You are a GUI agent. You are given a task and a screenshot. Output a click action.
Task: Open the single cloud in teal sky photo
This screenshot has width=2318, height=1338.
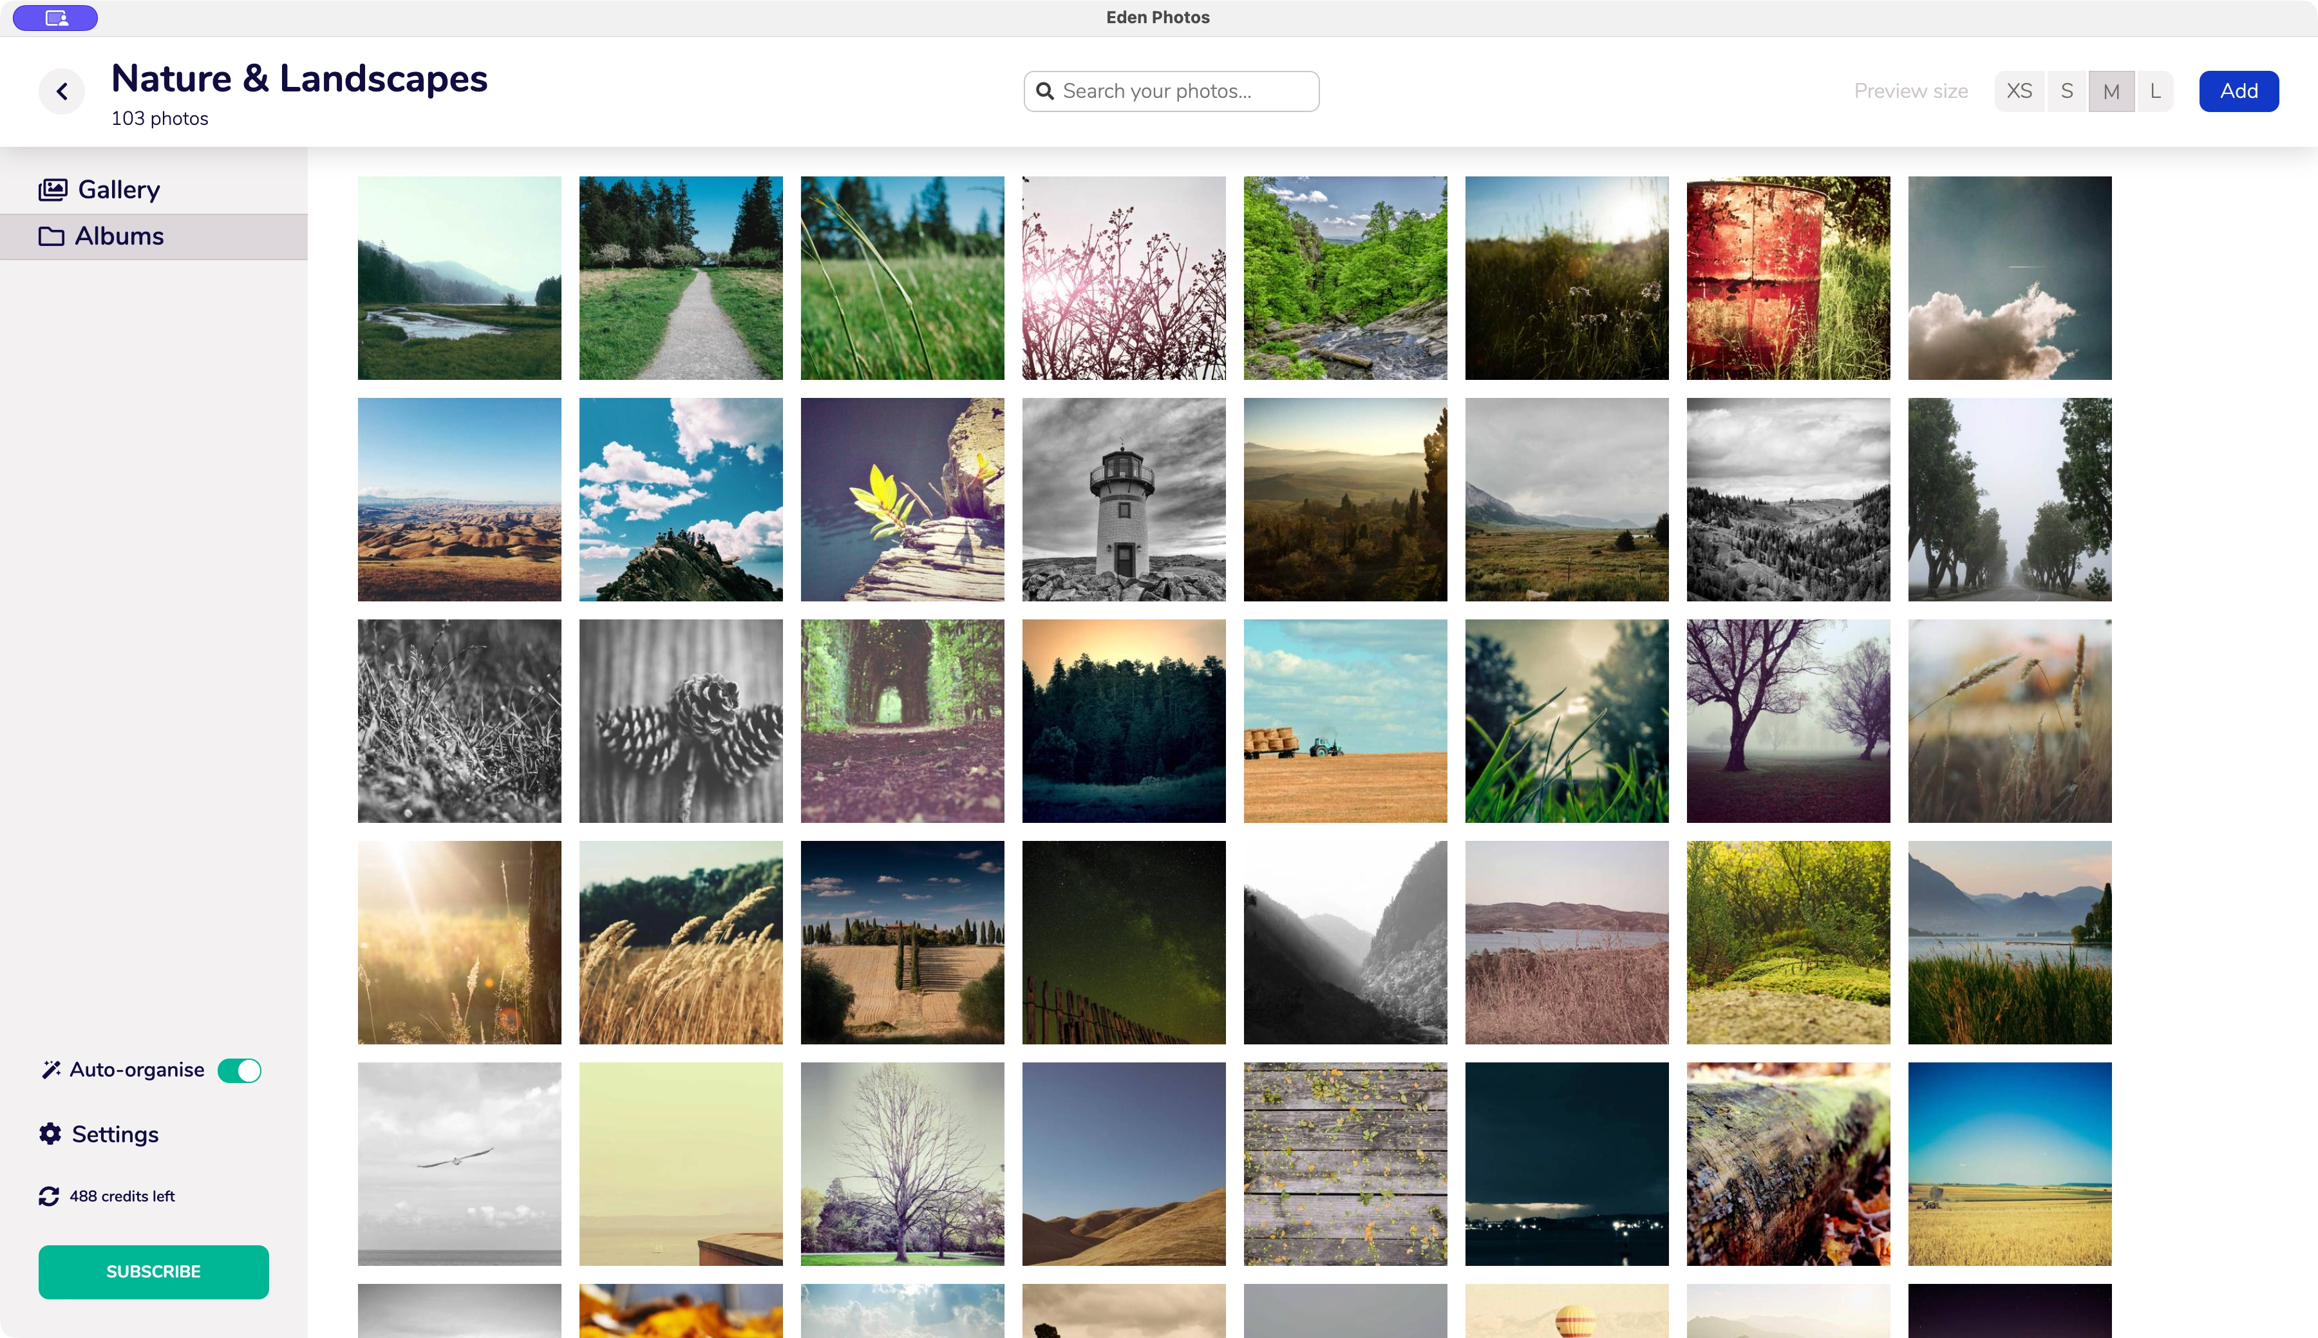pos(2010,278)
